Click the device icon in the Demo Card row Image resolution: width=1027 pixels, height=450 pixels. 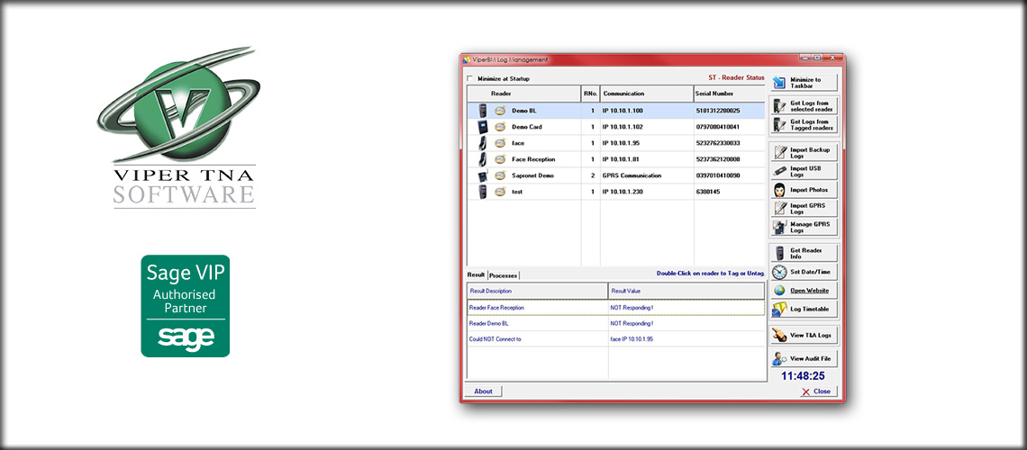[x=483, y=127]
